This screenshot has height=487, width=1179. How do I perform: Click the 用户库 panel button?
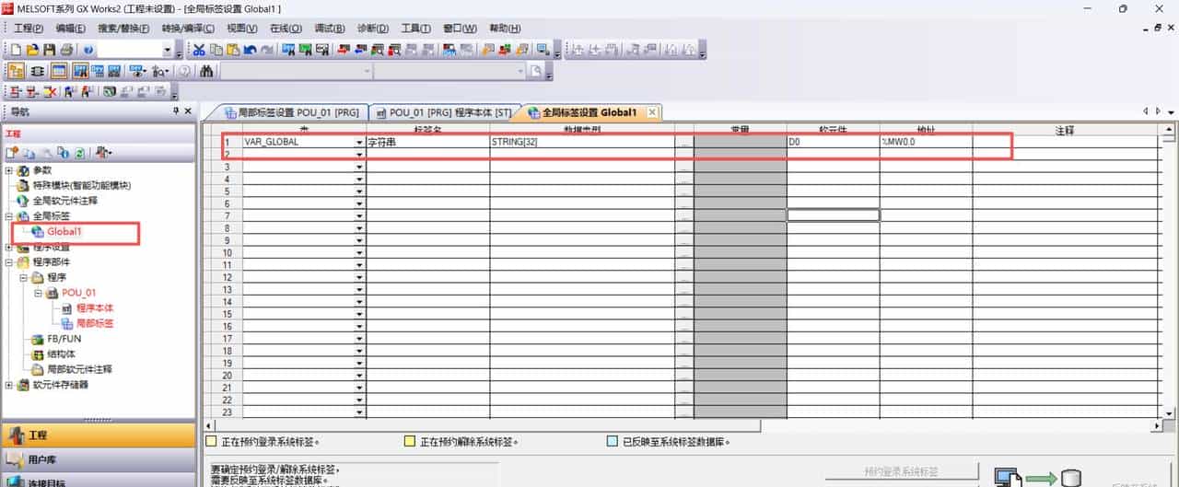click(99, 458)
